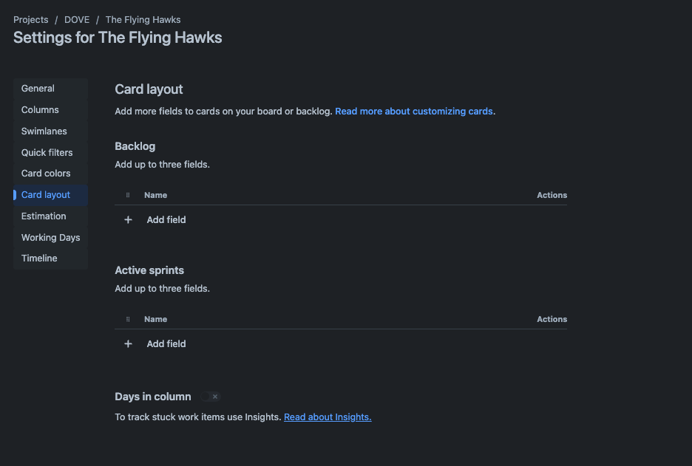Viewport: 692px width, 466px height.
Task: Click Add field in Backlog section
Action: pyautogui.click(x=166, y=219)
